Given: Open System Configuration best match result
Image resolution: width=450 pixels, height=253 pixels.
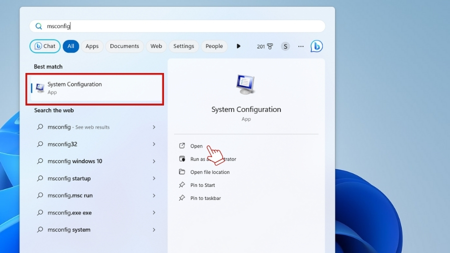Looking at the screenshot, I should click(x=94, y=88).
